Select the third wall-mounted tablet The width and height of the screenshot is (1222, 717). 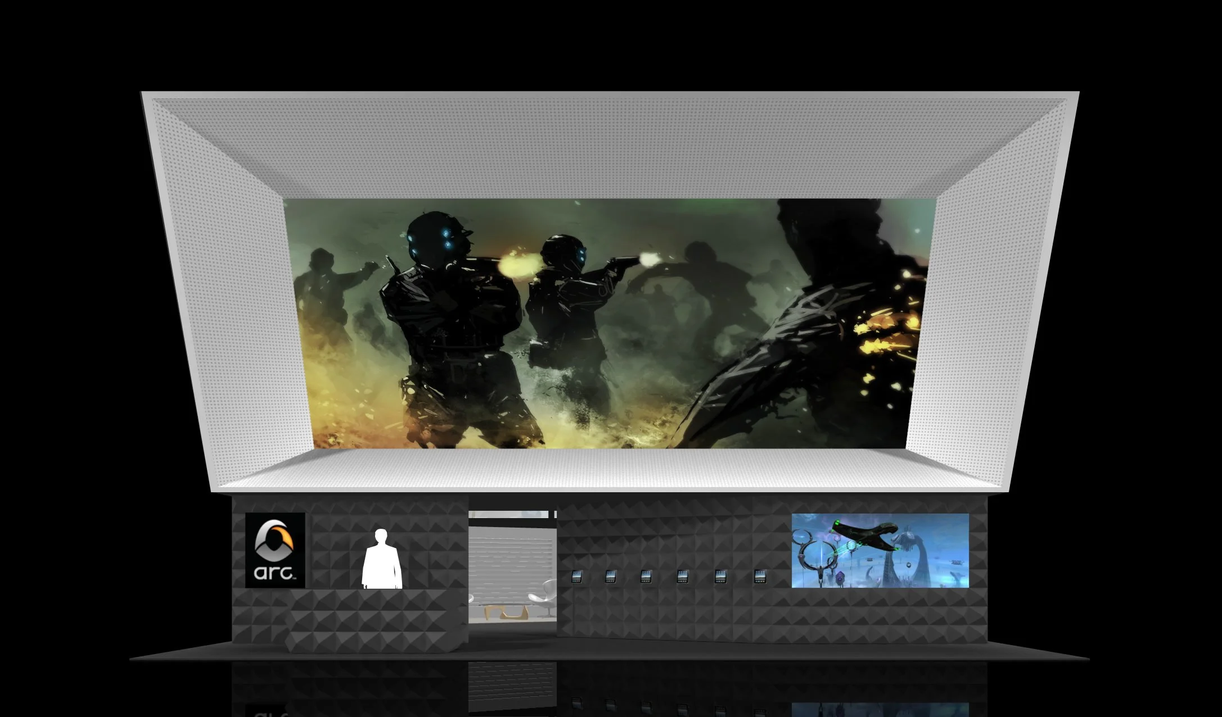coord(646,576)
